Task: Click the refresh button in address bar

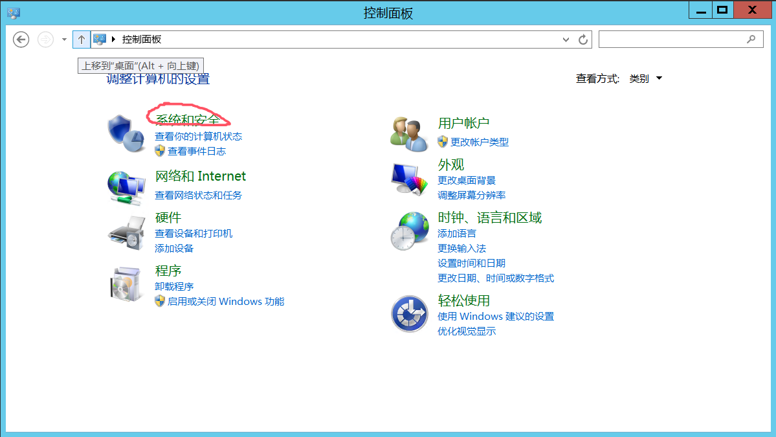Action: pyautogui.click(x=583, y=39)
